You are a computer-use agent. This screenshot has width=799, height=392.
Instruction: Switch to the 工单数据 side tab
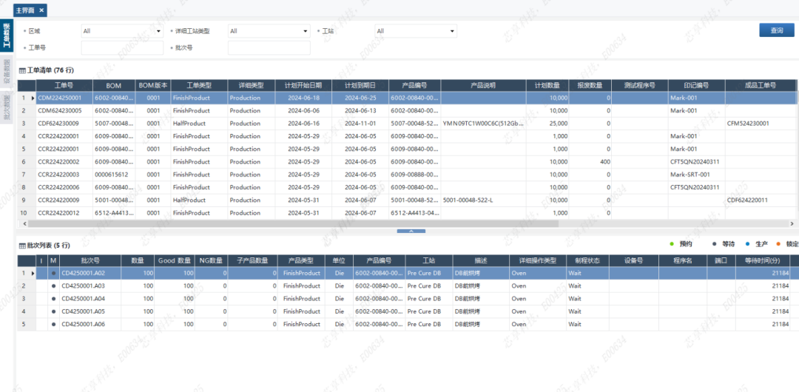click(7, 36)
